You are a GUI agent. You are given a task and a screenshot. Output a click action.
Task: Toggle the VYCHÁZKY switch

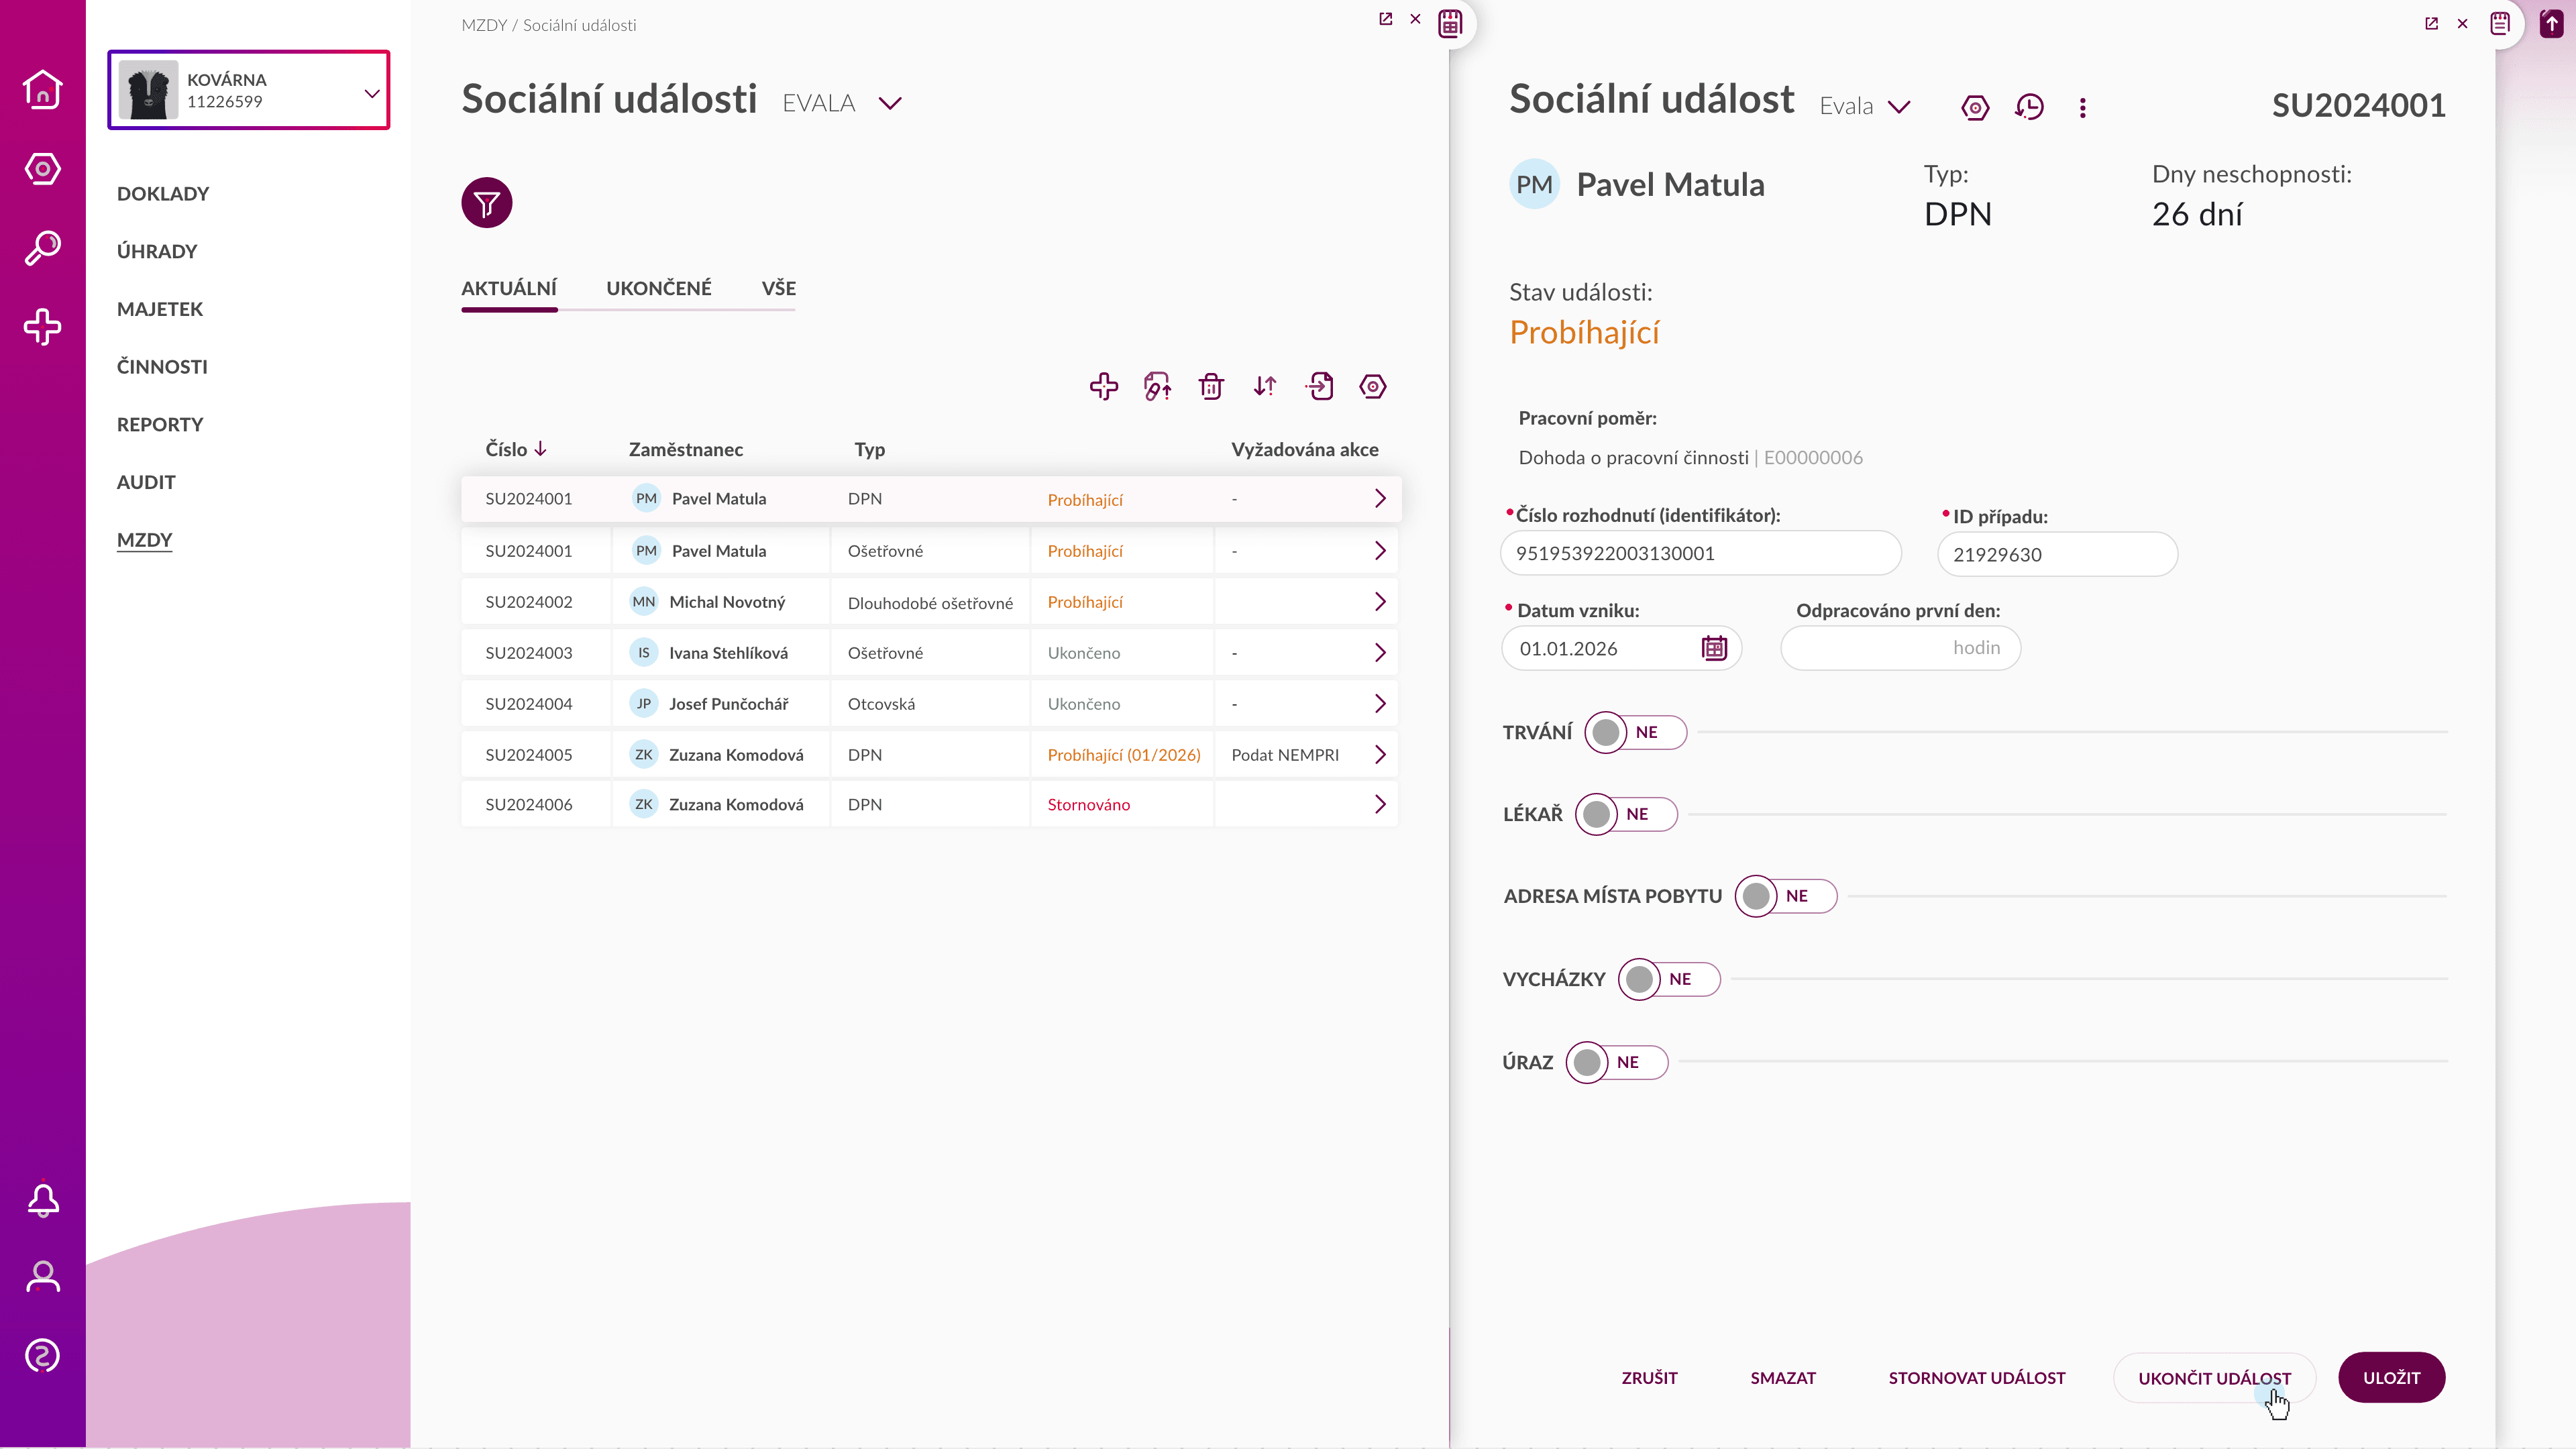1669,980
